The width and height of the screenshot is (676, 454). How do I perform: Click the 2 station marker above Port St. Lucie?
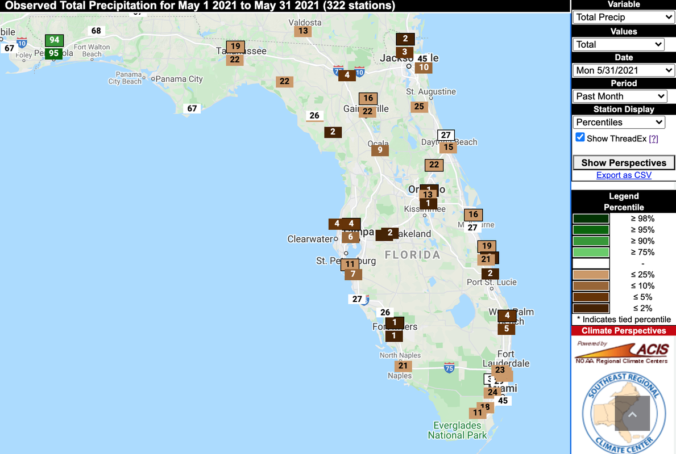(x=490, y=274)
